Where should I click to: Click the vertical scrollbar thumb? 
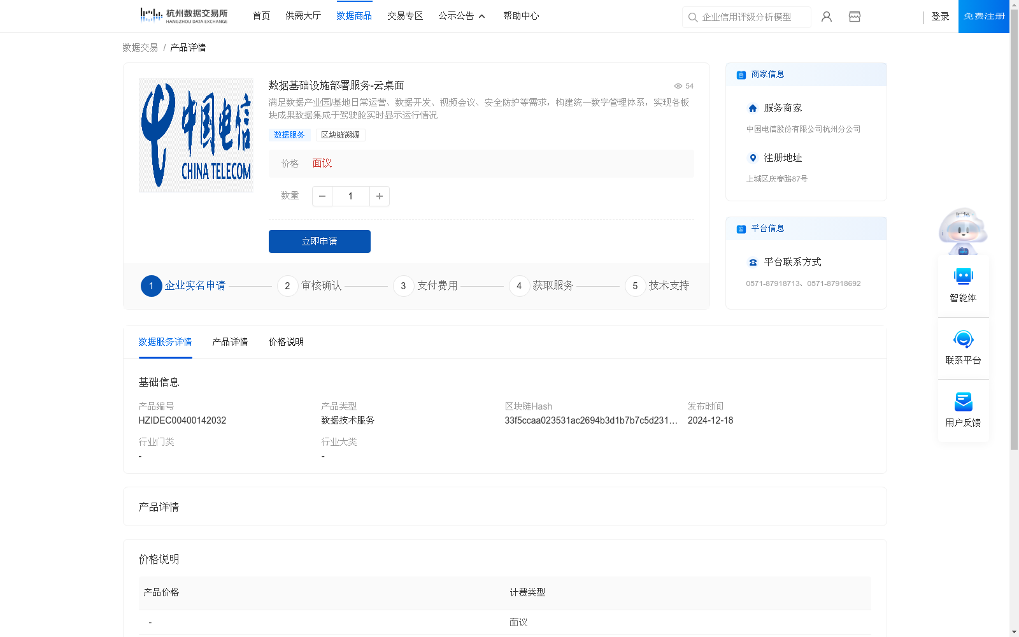point(1014,229)
